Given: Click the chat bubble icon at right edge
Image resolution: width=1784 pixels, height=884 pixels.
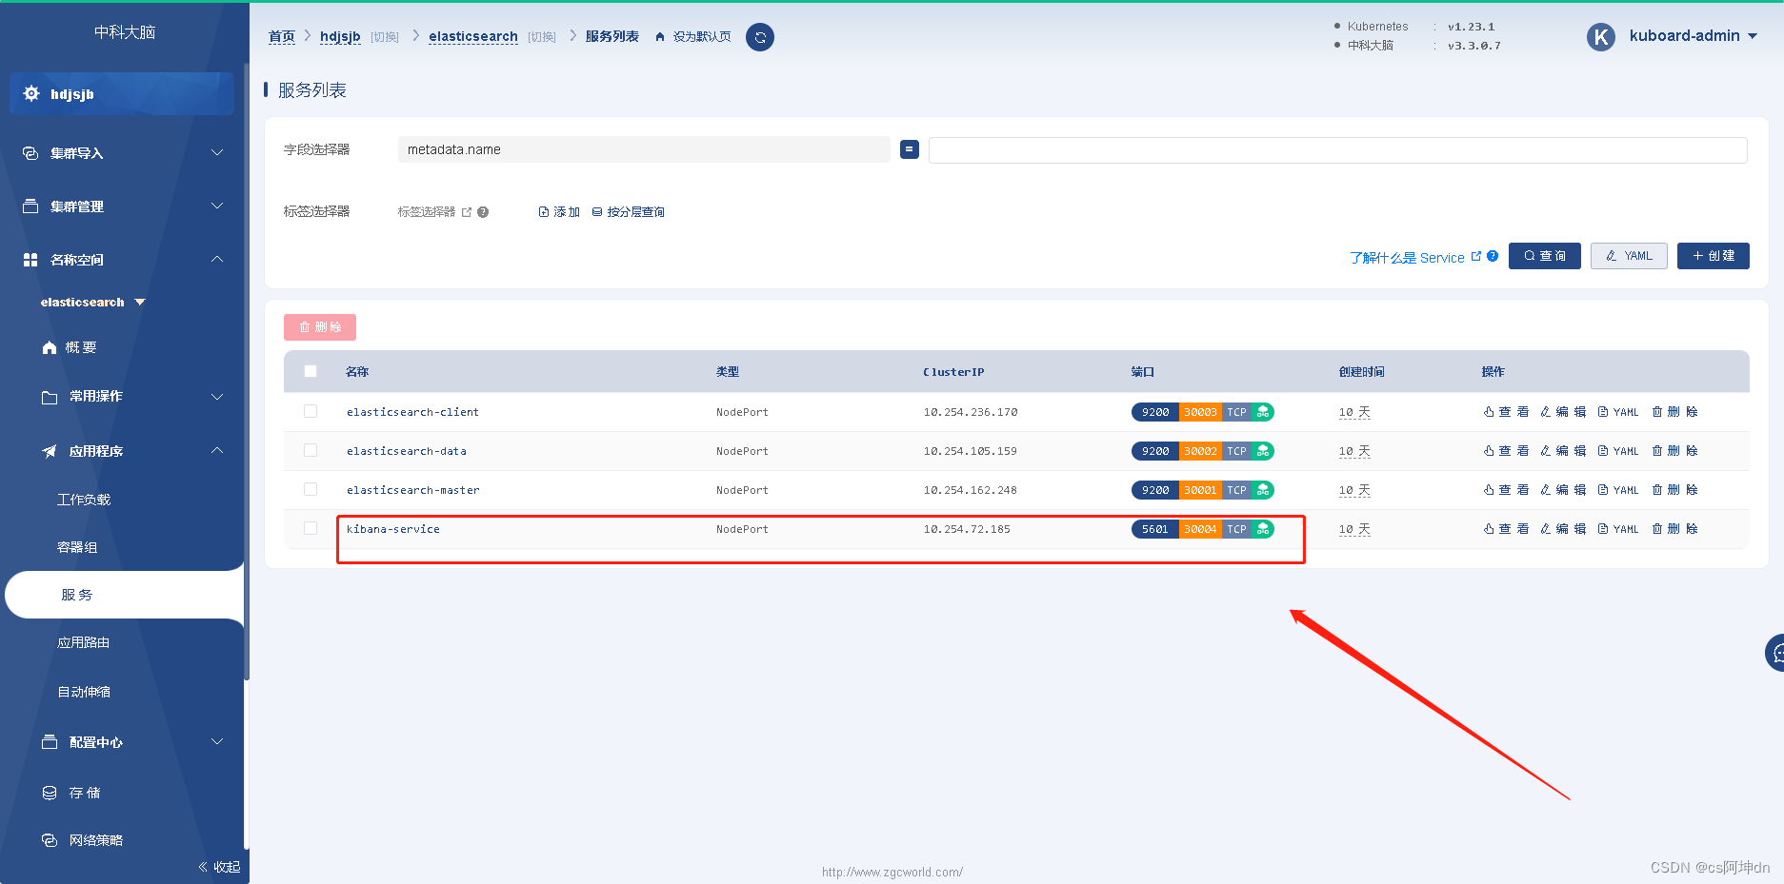Looking at the screenshot, I should coord(1776,653).
